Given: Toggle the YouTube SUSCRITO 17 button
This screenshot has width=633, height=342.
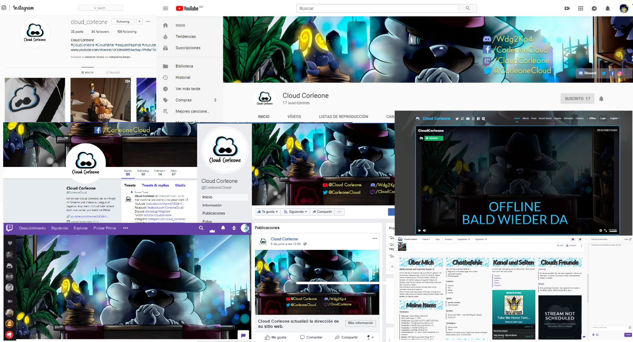Looking at the screenshot, I should 577,98.
